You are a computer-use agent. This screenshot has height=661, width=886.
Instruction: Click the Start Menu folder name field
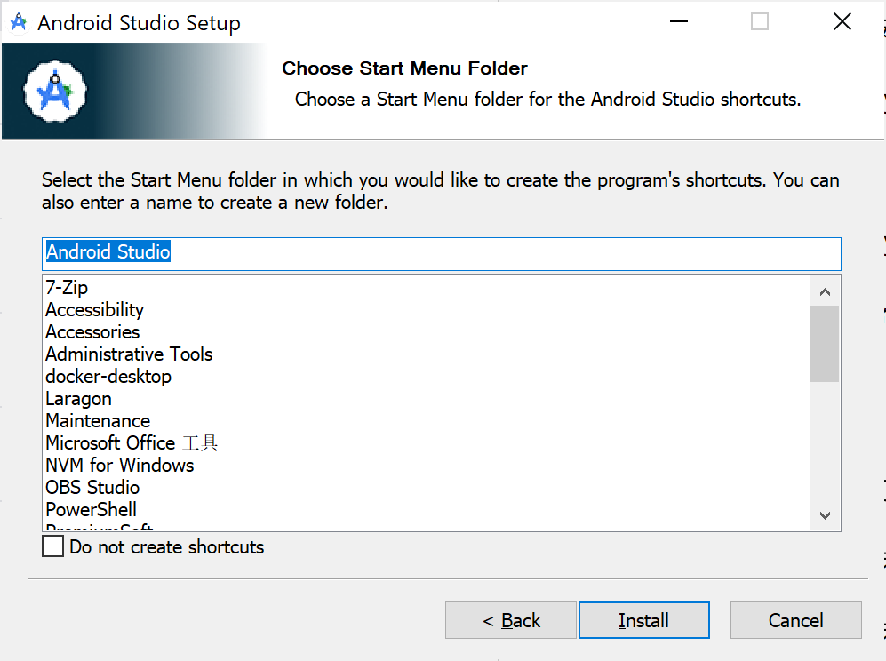click(x=441, y=253)
